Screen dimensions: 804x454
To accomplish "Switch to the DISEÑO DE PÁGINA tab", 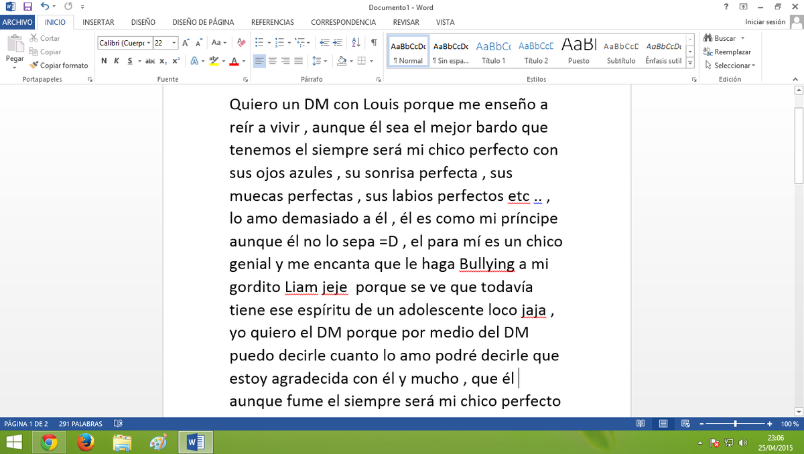I will [203, 22].
